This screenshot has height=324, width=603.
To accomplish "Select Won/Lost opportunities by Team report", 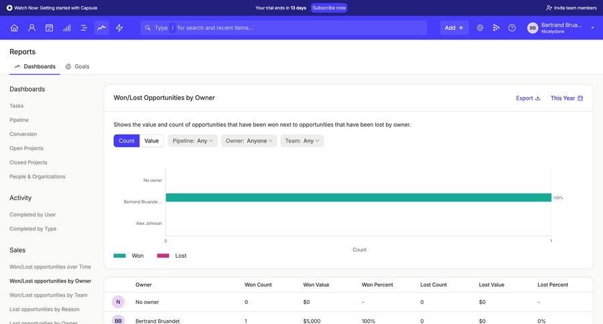I will point(48,295).
